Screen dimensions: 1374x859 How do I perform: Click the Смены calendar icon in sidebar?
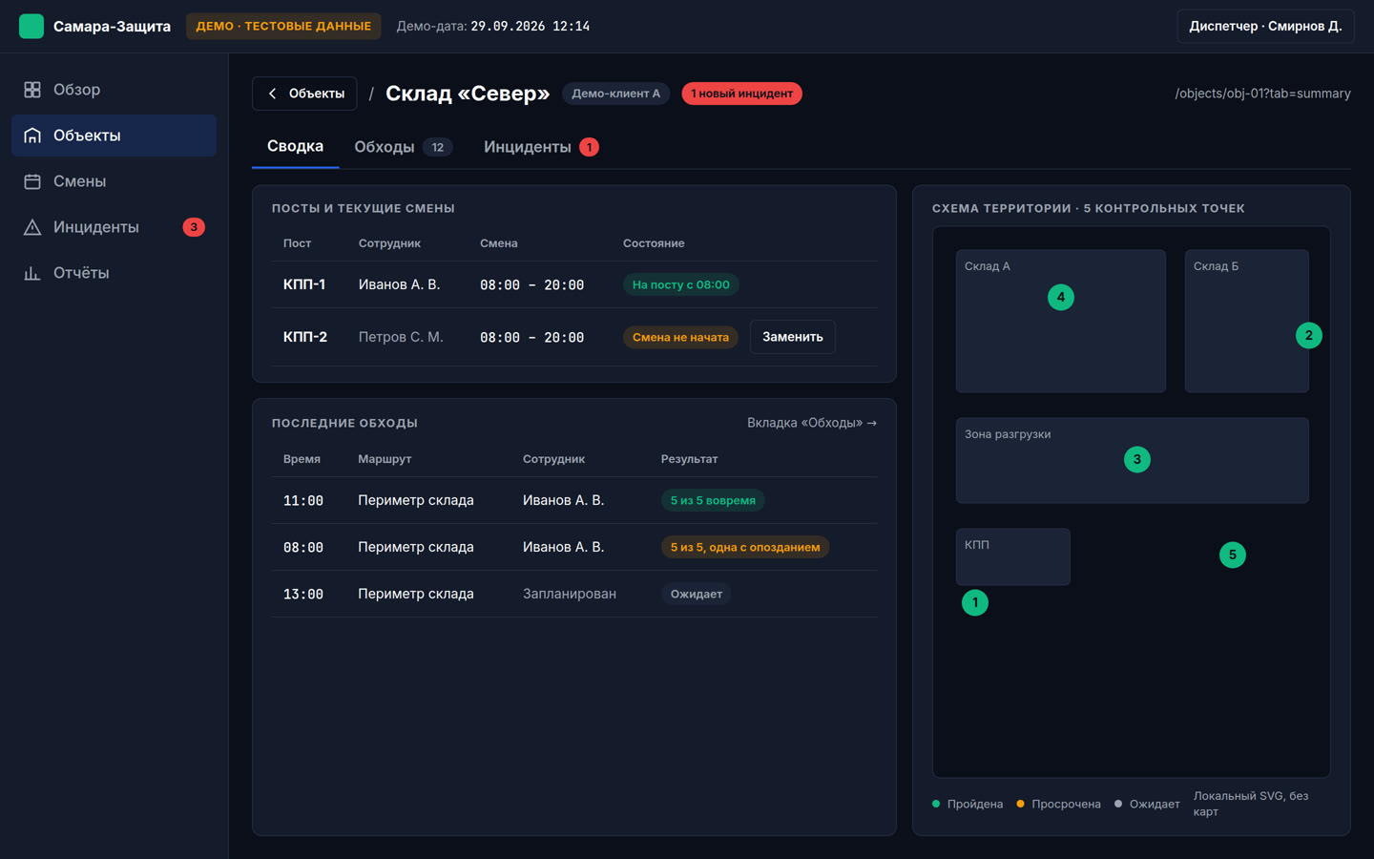tap(32, 181)
